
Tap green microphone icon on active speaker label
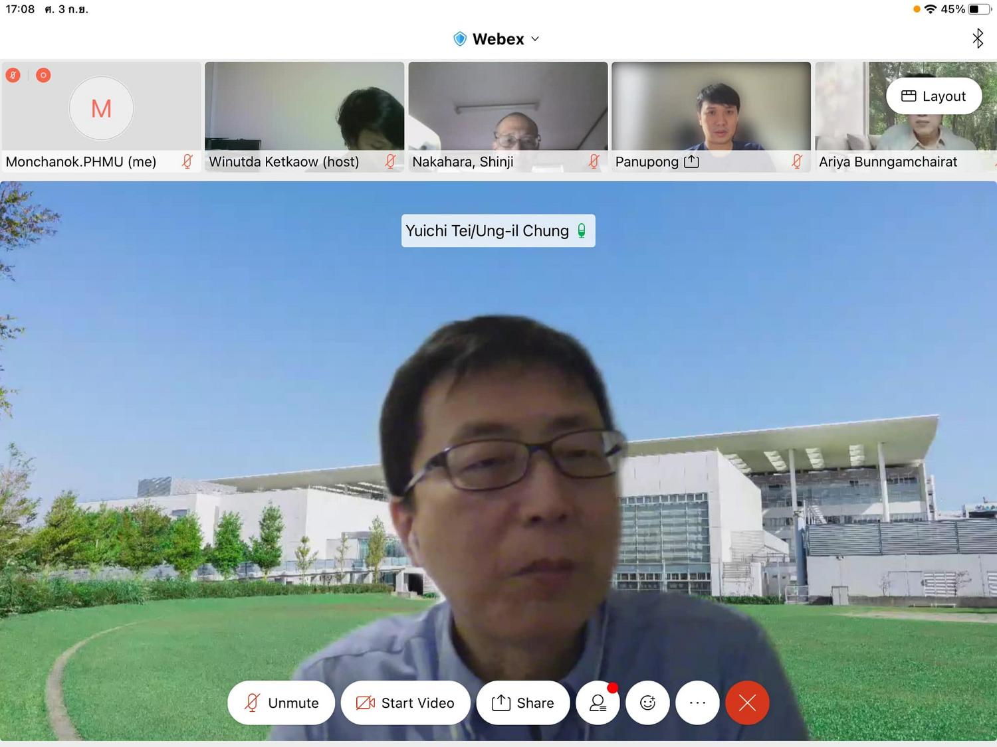(582, 230)
